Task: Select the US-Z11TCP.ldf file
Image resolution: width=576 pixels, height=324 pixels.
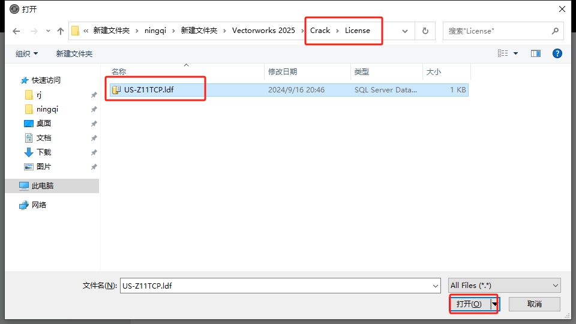Action: [289, 90]
